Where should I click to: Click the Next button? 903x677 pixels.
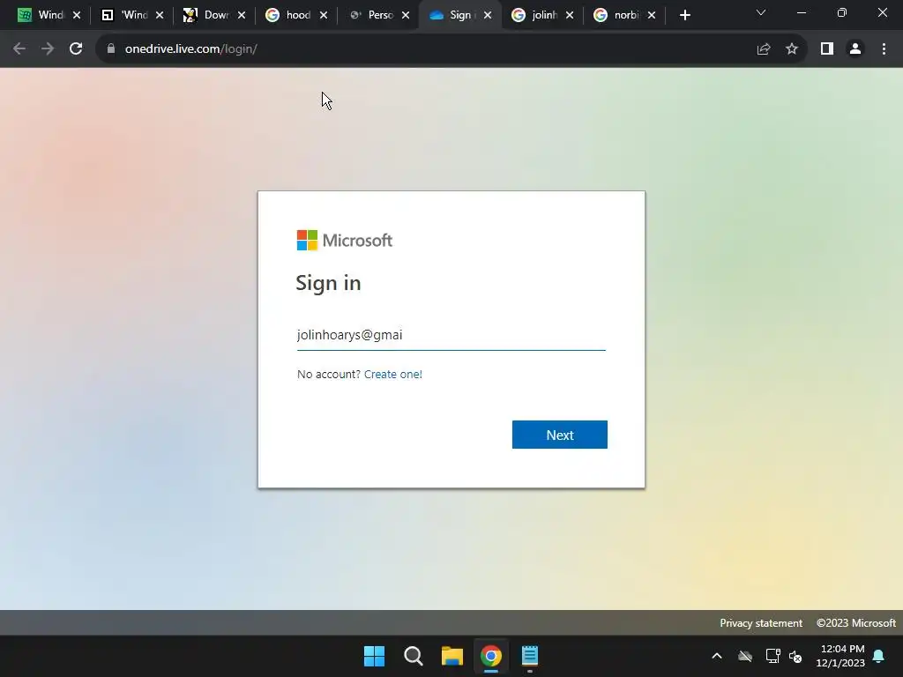[x=560, y=435]
